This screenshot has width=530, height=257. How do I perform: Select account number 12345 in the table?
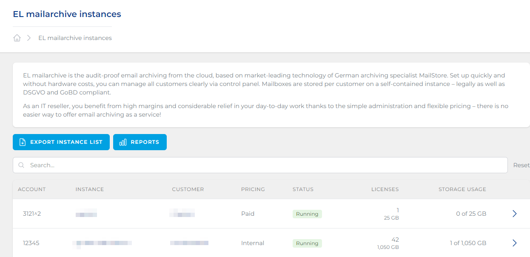(x=31, y=243)
